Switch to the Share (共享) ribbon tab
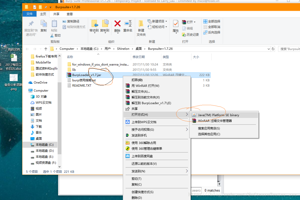Viewport: 300px width, 200px height. (56, 14)
